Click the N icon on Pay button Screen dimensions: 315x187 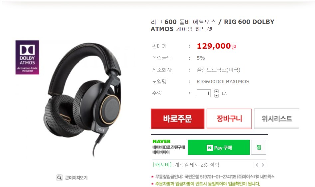point(210,148)
